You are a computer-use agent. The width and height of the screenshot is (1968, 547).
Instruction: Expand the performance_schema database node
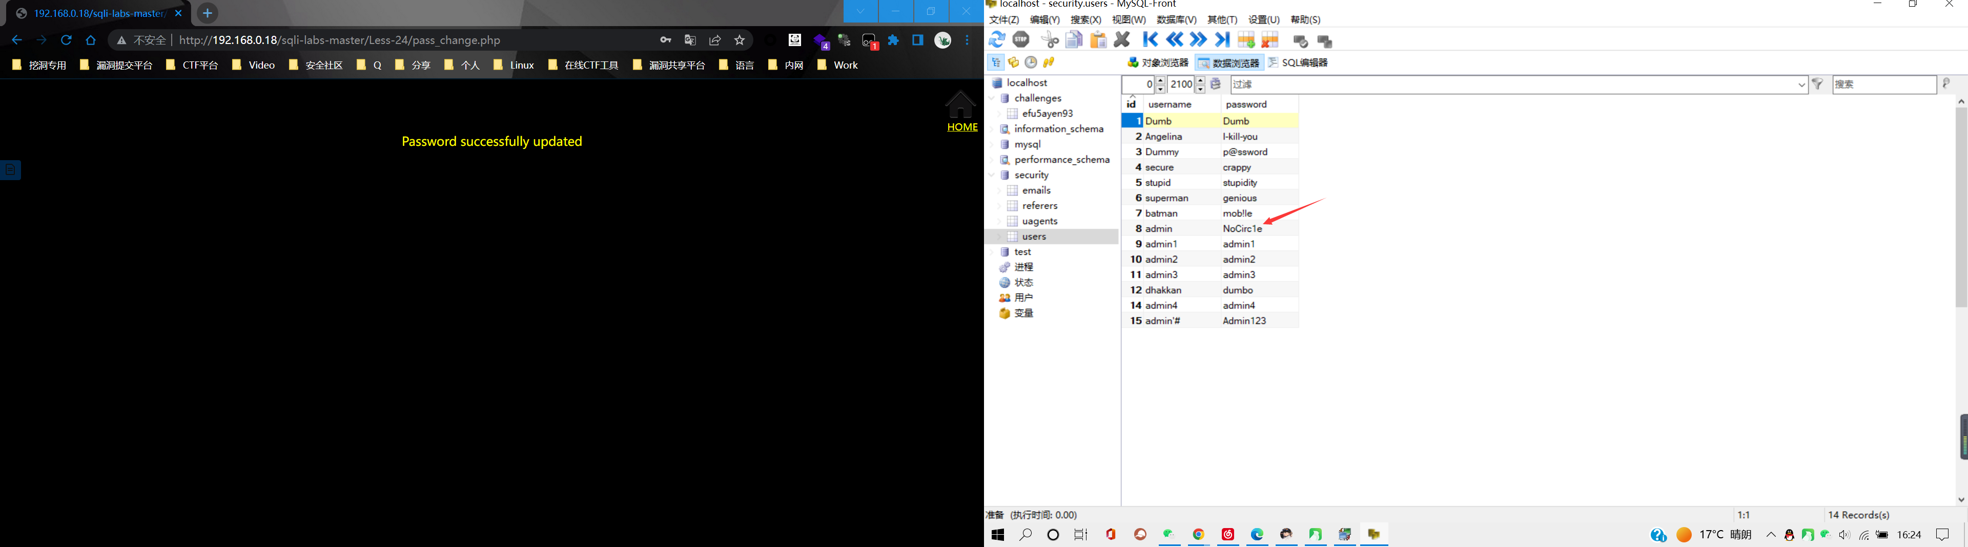tap(992, 160)
